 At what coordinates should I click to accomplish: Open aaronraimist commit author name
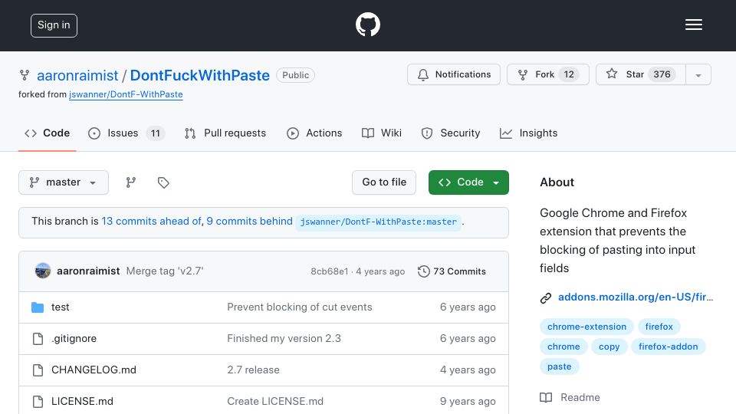click(88, 271)
